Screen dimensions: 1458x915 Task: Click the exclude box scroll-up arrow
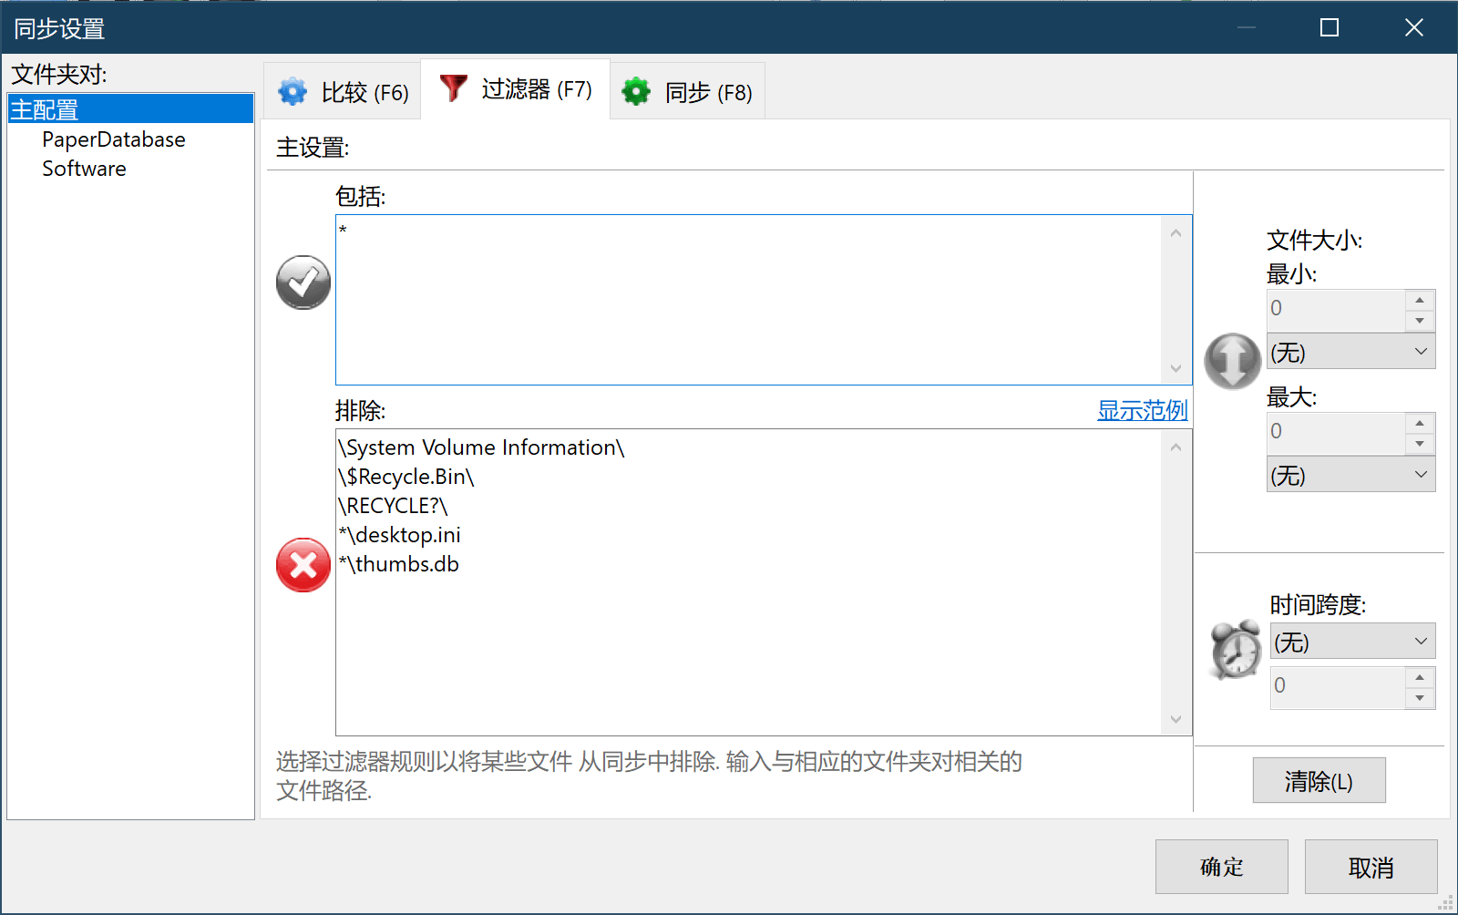pos(1176,447)
